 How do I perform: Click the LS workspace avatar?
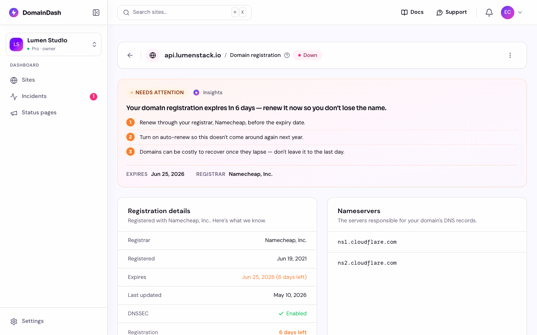point(16,44)
